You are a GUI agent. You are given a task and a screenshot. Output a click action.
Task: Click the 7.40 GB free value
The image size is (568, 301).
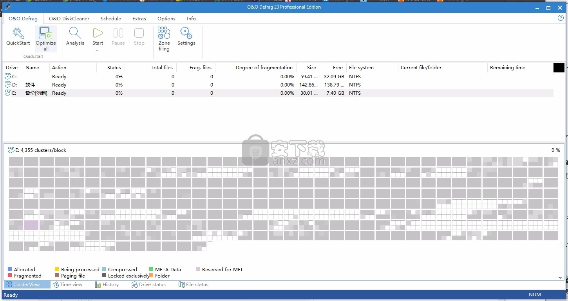335,93
